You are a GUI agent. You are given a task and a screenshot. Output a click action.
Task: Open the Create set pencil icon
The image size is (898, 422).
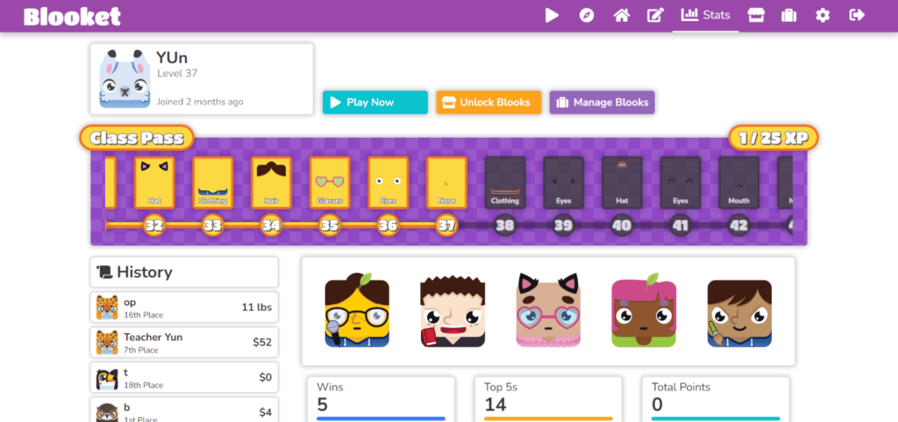coord(654,16)
